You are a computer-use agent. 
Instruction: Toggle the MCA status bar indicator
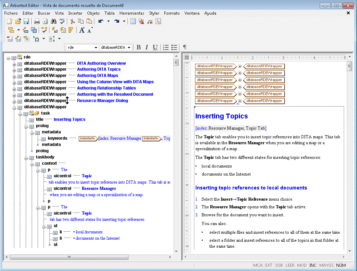tap(258, 265)
